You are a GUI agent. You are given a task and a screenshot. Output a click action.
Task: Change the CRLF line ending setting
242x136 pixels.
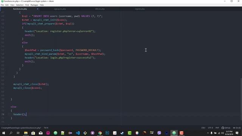[x=203, y=128]
